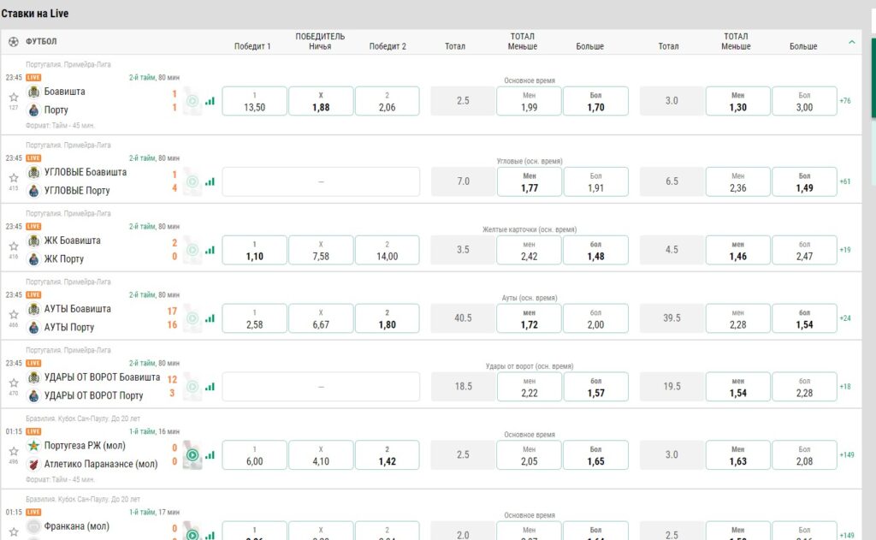Click total value 40.5 in АУТЫ row

point(463,318)
